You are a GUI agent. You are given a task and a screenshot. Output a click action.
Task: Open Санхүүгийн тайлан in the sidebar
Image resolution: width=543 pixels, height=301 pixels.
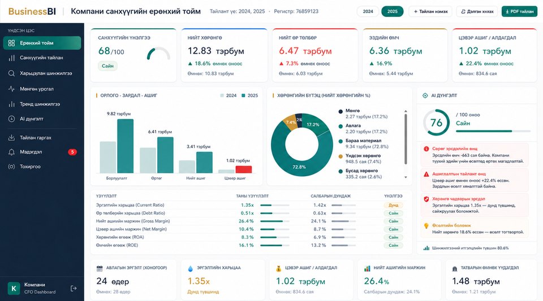(42, 58)
